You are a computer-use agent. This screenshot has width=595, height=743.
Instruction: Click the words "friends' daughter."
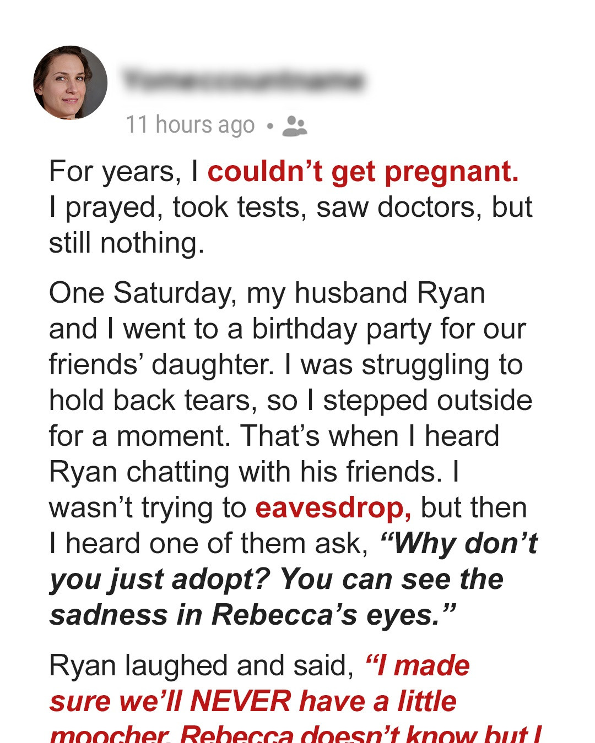pos(161,364)
